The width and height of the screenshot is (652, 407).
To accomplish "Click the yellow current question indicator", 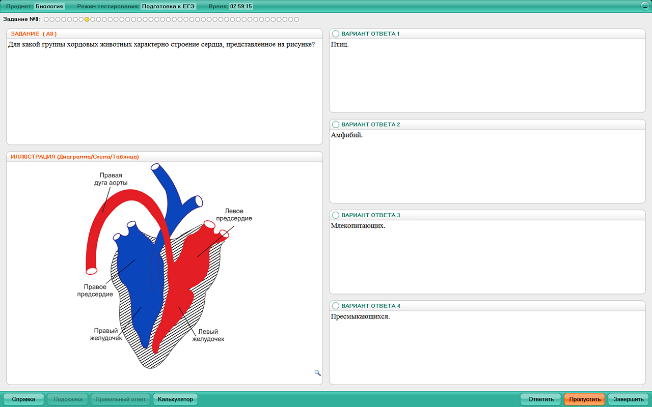I will (x=87, y=19).
